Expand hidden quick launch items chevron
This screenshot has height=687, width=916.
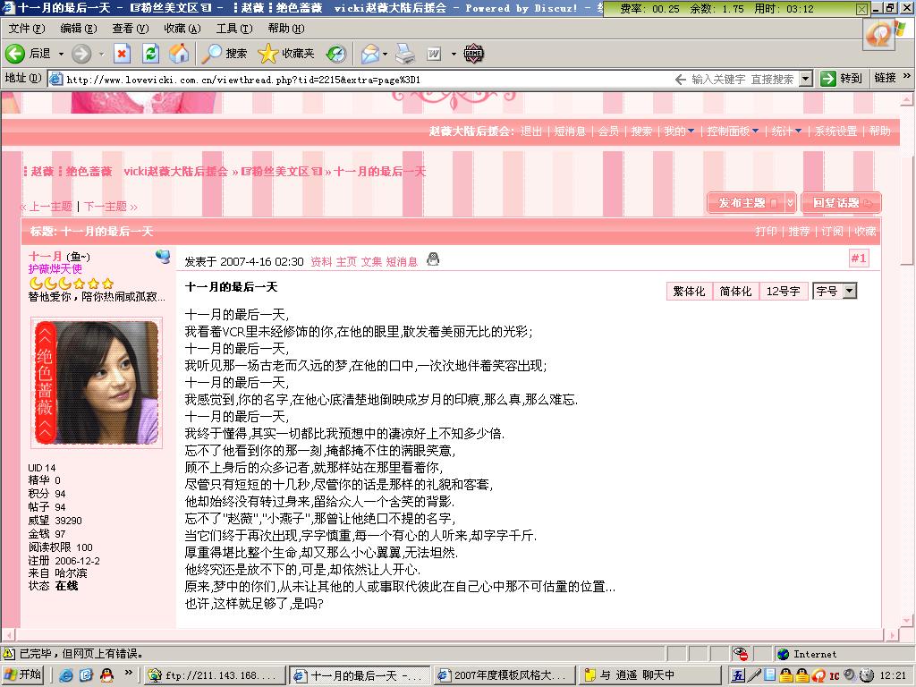[x=129, y=673]
